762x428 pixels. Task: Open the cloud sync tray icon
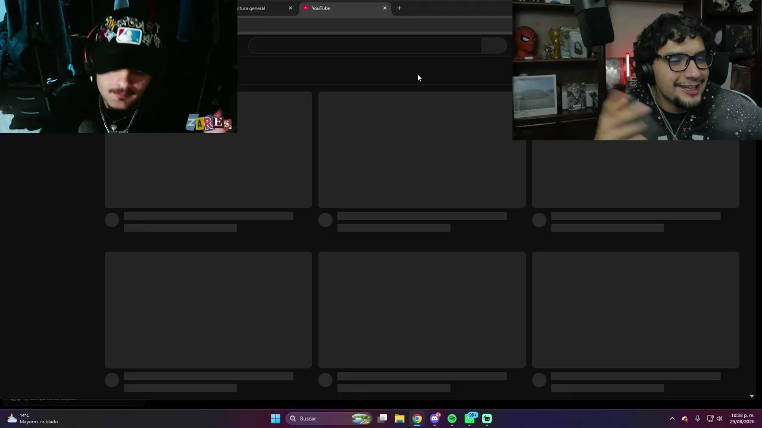(x=685, y=418)
